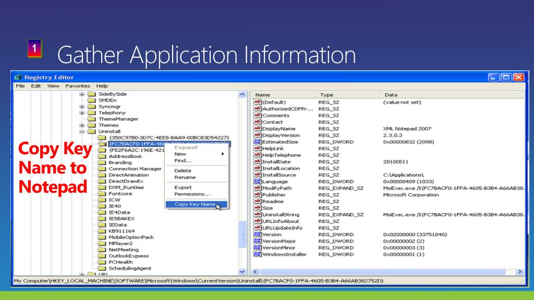Image resolution: width=534 pixels, height=300 pixels.
Task: Select the UninstallString value icon
Action: [x=257, y=215]
